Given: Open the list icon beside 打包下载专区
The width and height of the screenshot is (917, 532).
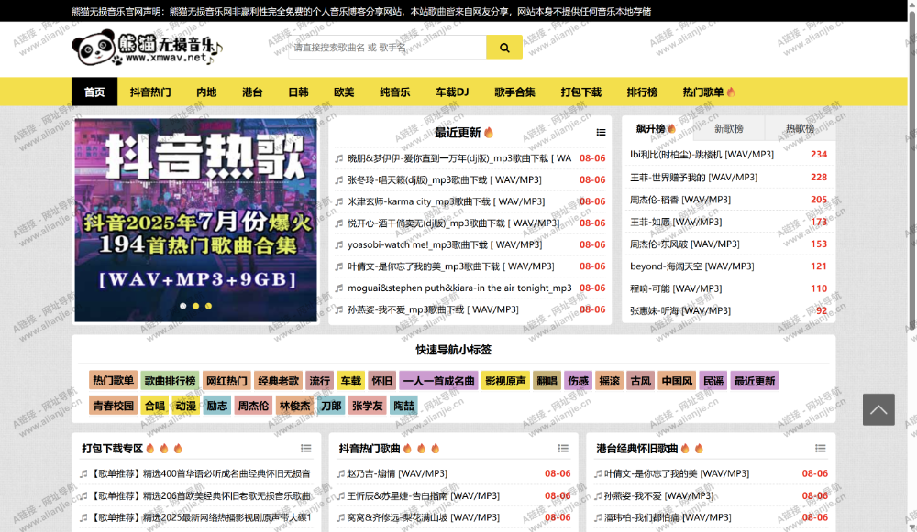Looking at the screenshot, I should tap(306, 449).
